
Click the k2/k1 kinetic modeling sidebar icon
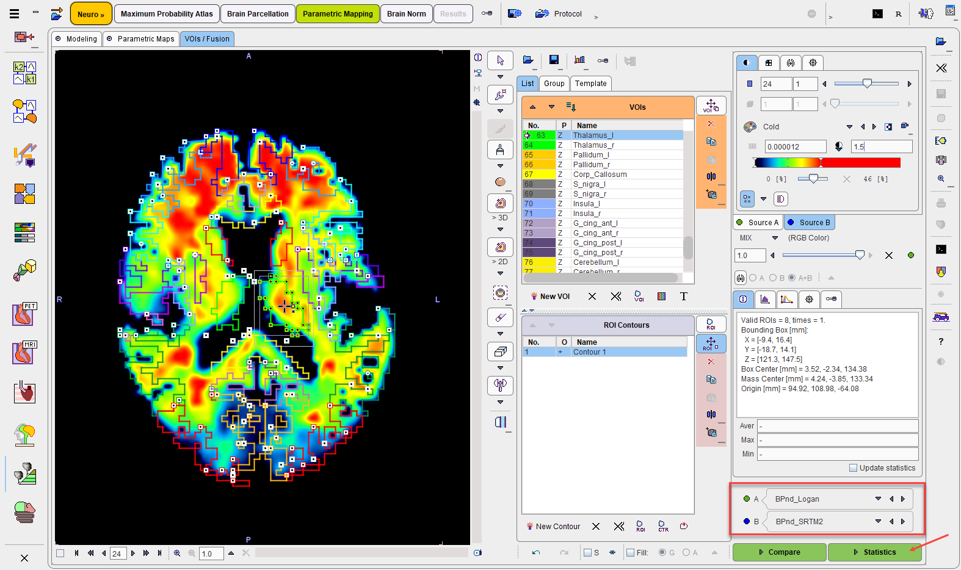coord(25,73)
